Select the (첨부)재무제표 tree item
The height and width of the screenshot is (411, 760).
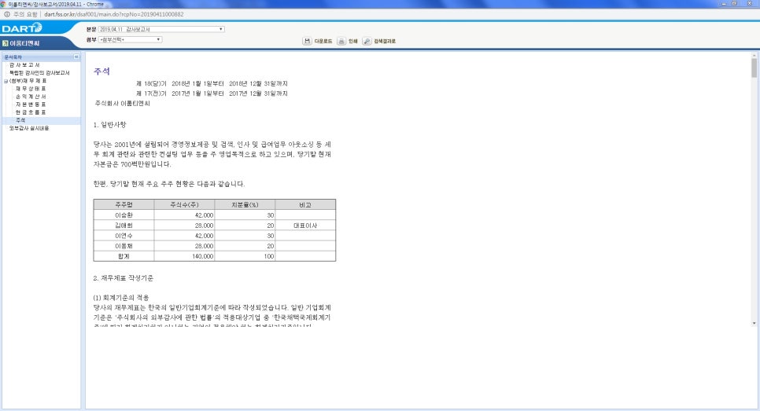[28, 81]
